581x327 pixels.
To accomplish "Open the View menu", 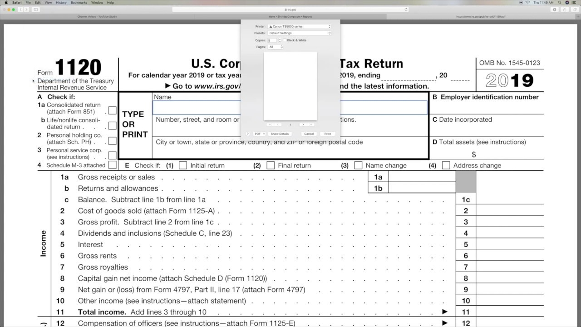I will [48, 3].
